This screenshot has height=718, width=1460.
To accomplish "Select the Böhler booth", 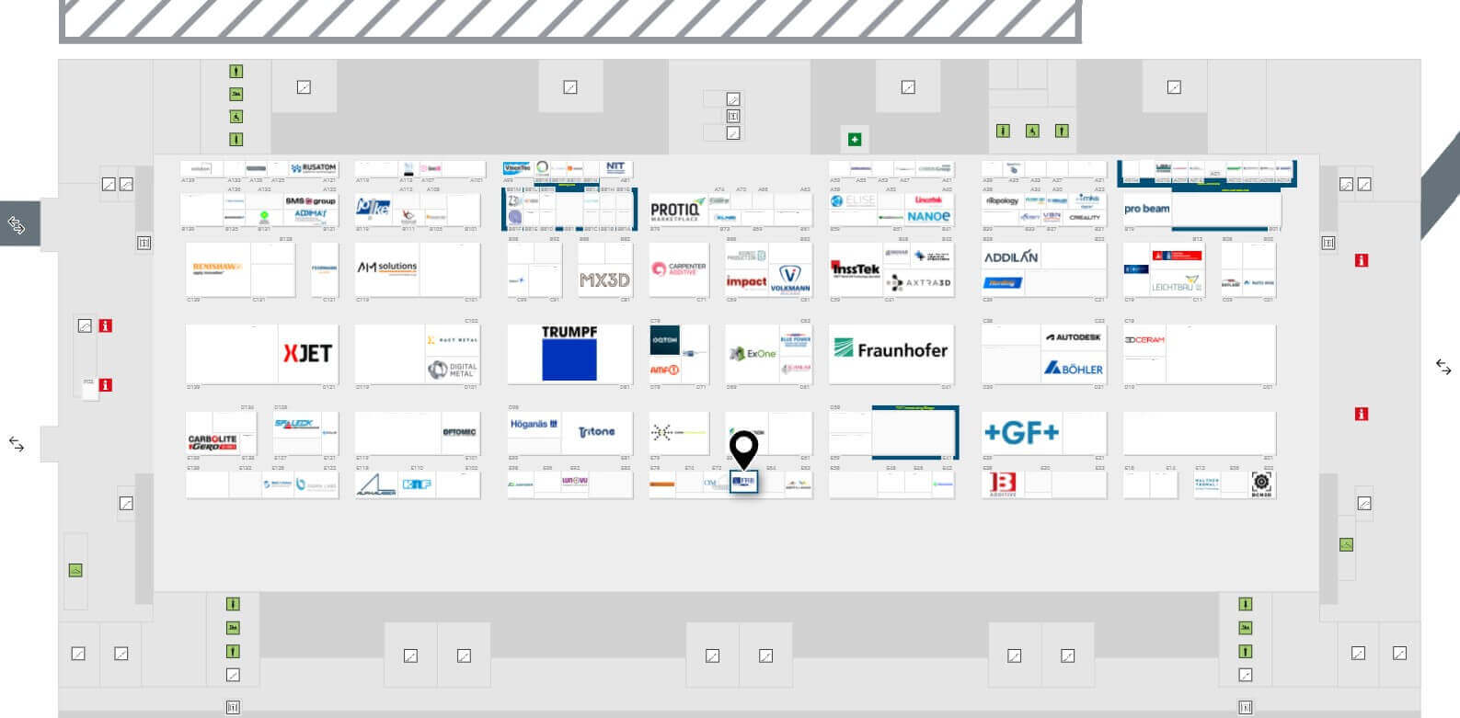I will pyautogui.click(x=1074, y=369).
